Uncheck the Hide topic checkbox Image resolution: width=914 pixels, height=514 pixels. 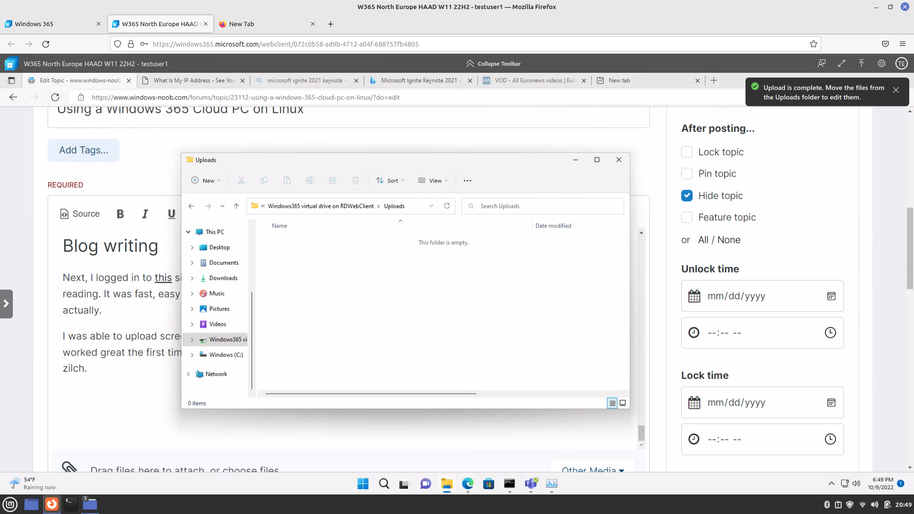(x=686, y=196)
